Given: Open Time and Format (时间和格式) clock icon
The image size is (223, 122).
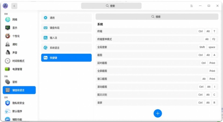Looking at the screenshot, I should pyautogui.click(x=8, y=61).
